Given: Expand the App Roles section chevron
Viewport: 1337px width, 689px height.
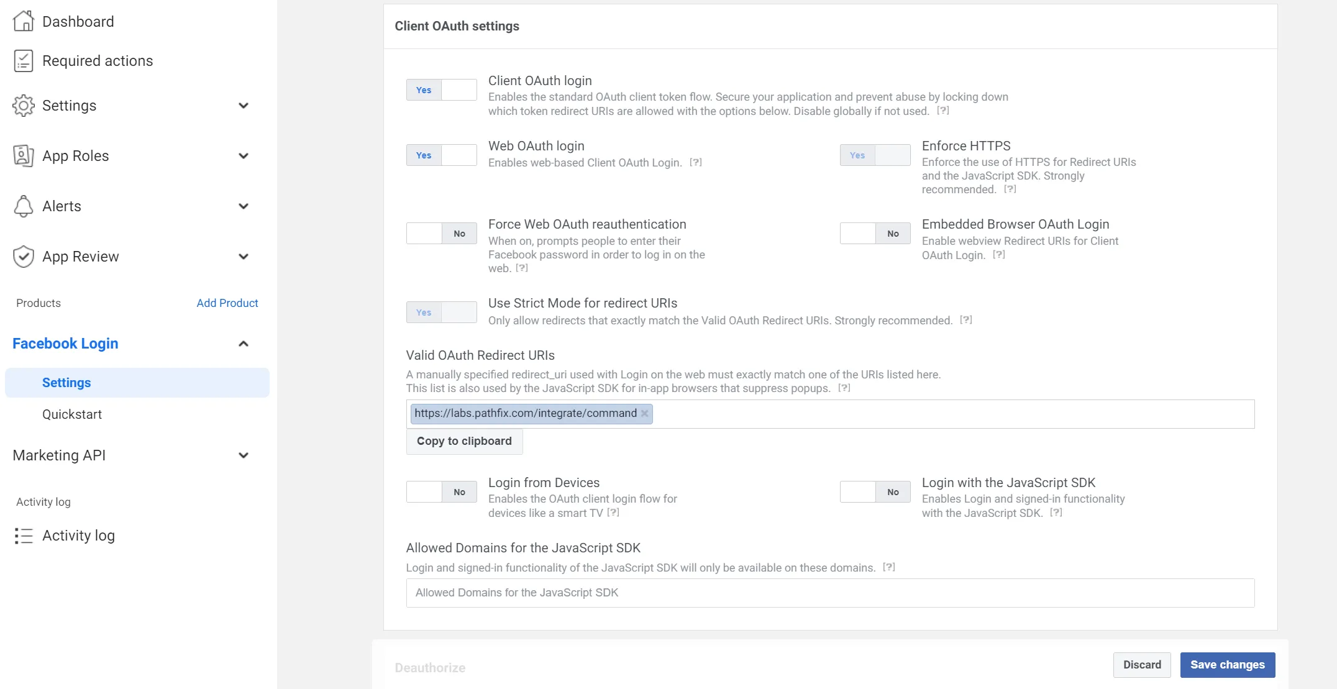Looking at the screenshot, I should (244, 156).
